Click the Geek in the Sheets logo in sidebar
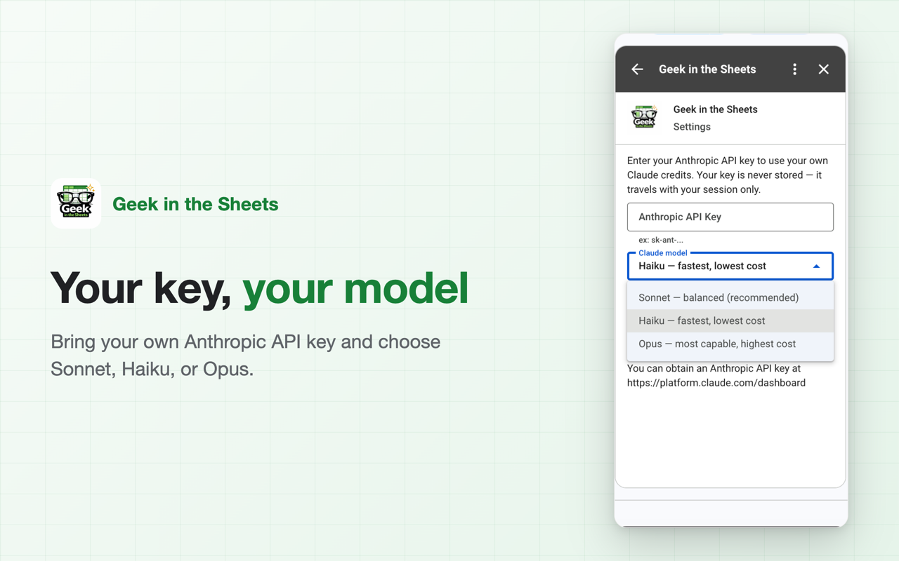The image size is (899, 561). pyautogui.click(x=644, y=117)
